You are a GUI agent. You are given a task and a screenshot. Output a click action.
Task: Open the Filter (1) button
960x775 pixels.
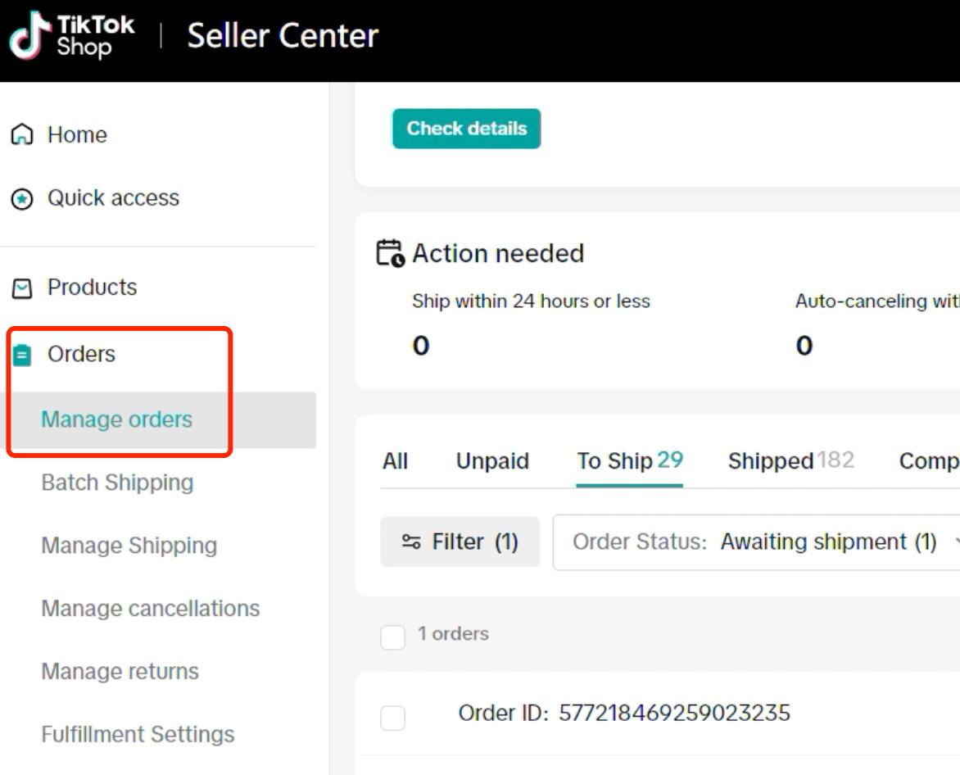460,542
